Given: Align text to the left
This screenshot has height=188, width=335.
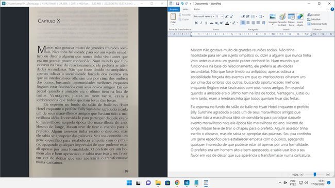Looking at the screenshot, I should pyautogui.click(x=243, y=23).
